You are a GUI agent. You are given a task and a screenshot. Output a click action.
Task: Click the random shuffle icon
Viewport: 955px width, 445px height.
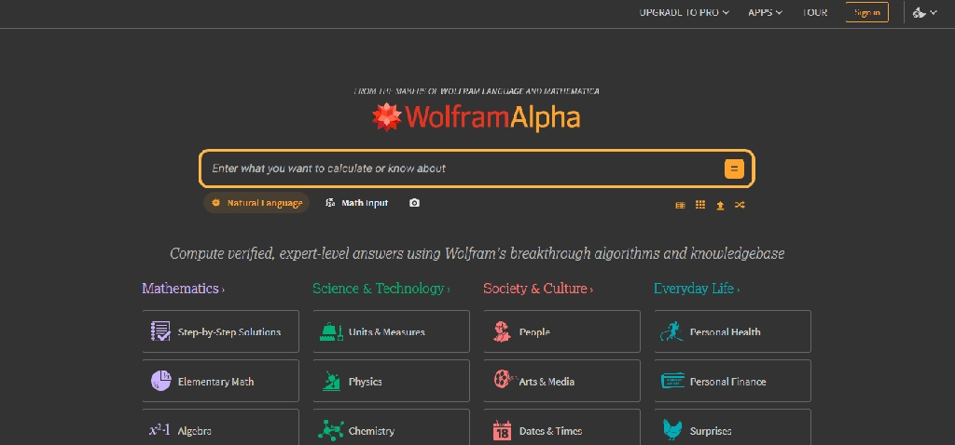(x=740, y=205)
